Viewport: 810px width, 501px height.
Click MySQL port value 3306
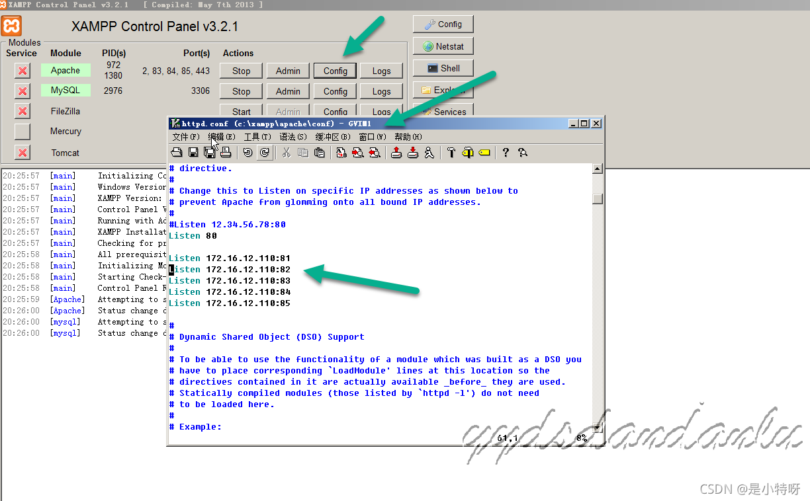coord(201,91)
